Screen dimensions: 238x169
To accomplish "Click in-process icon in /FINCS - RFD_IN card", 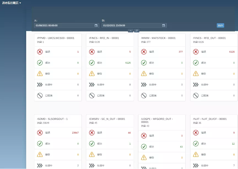I will pos(92,85).
